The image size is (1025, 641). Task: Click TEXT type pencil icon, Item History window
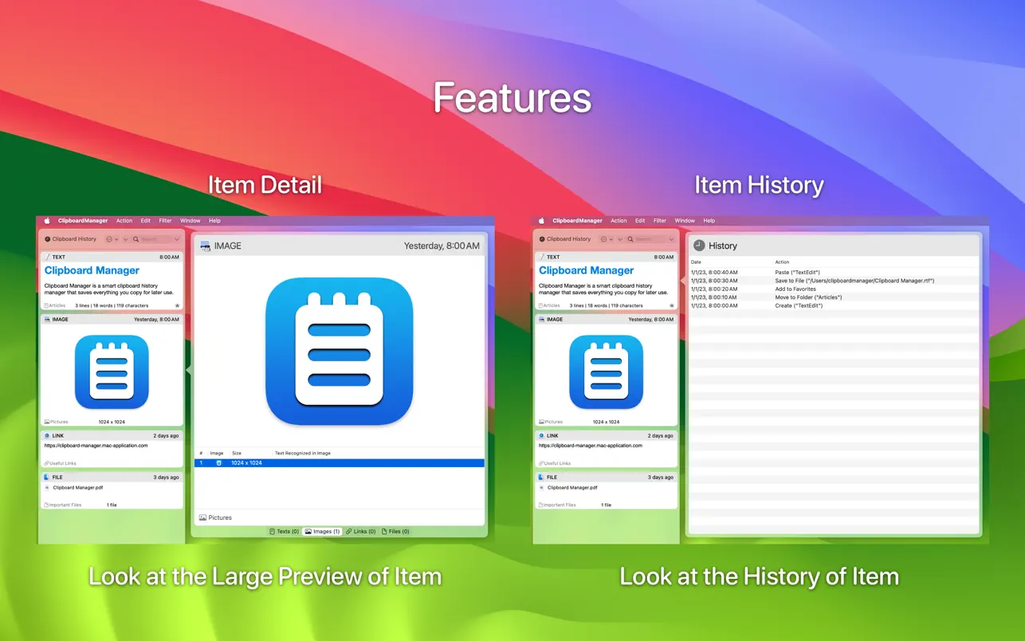[541, 257]
